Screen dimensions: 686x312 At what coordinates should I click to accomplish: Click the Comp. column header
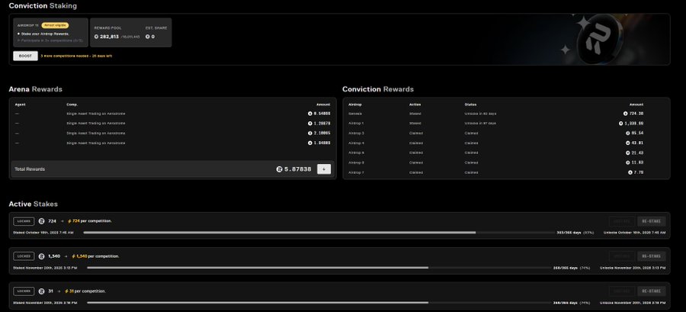(72, 105)
